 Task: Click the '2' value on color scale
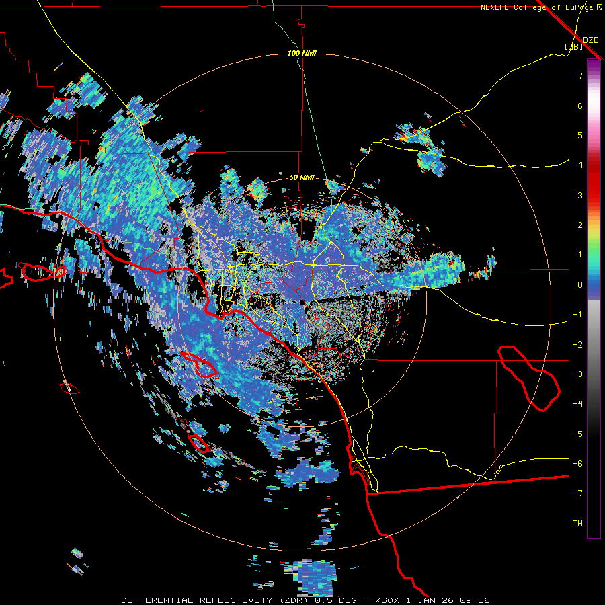point(580,225)
